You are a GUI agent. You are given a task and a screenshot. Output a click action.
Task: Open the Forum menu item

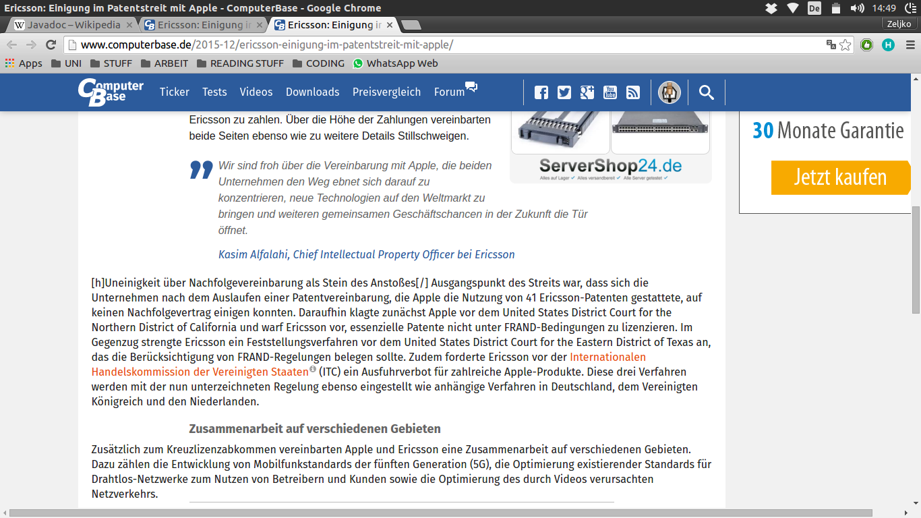449,92
